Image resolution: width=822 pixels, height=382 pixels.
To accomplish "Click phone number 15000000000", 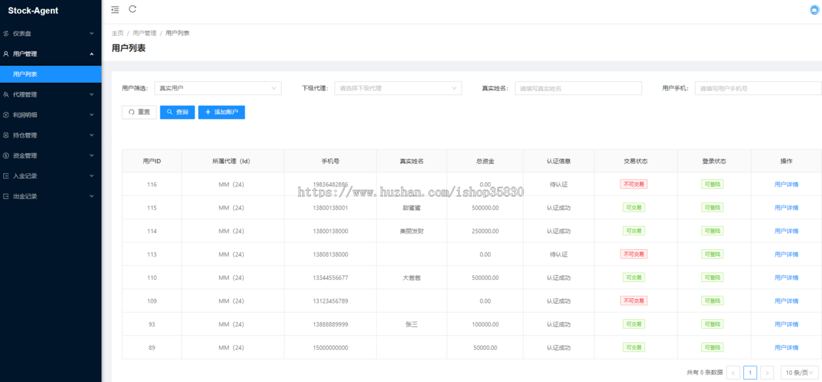I will coord(330,347).
